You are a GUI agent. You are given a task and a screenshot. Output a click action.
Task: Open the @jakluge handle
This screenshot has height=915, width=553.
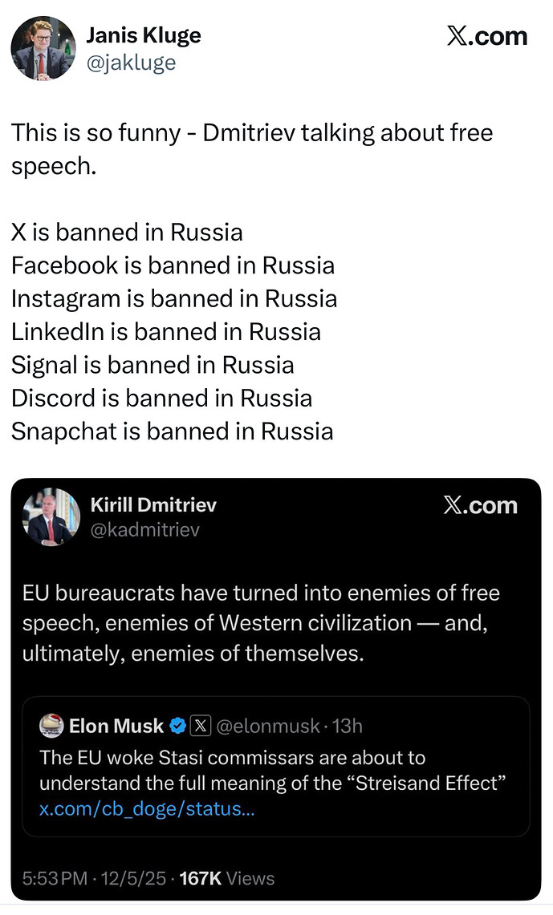point(130,63)
